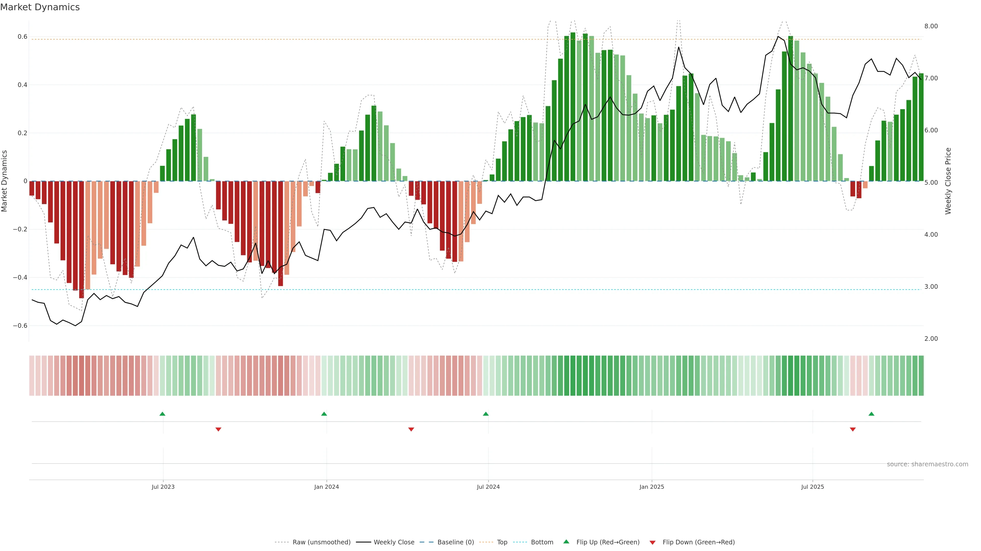Click the flip-up marker near Jan 2024
981x551 pixels.
pyautogui.click(x=324, y=414)
